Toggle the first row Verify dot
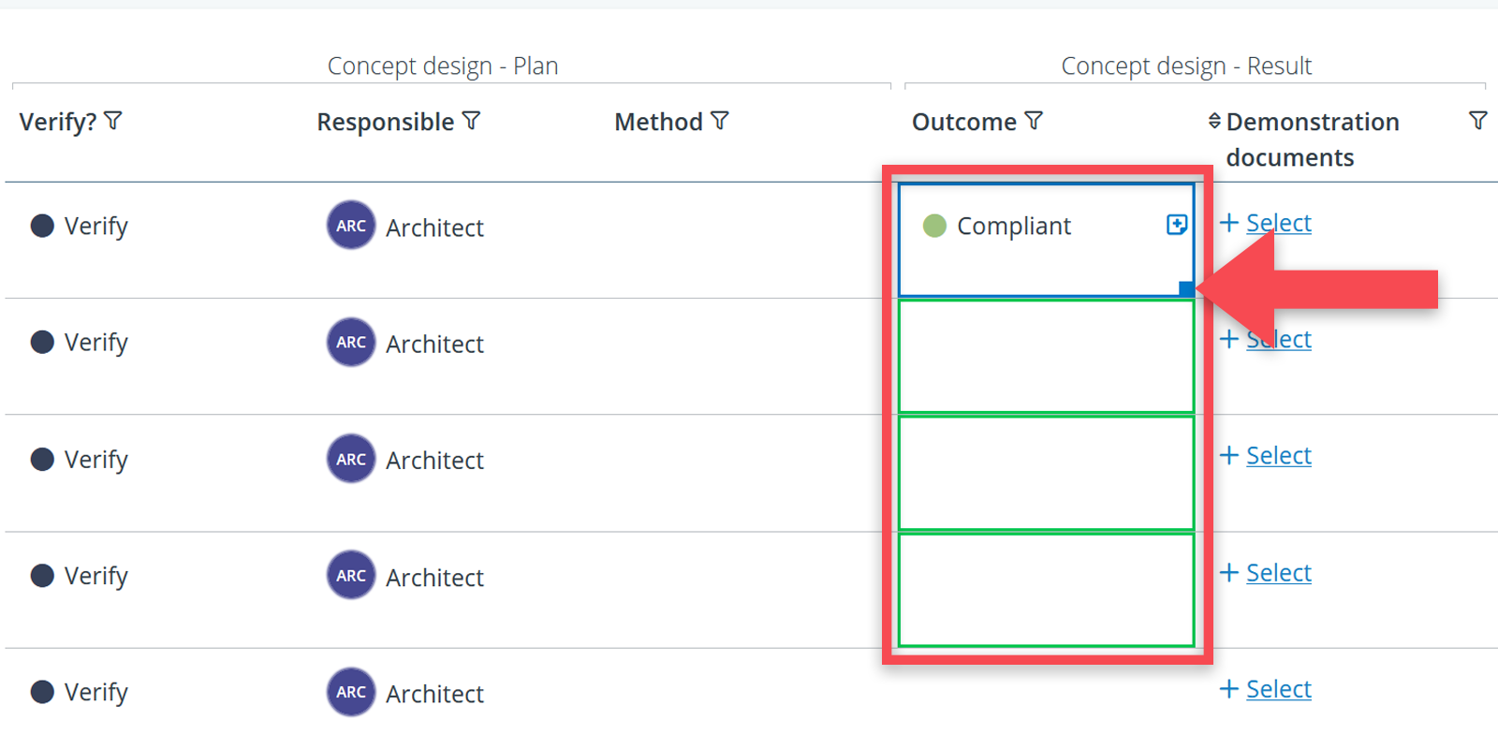The width and height of the screenshot is (1498, 749). [42, 226]
